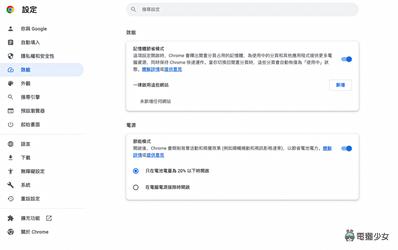
Task: Turn off the 節能模式 switch
Action: coord(346,149)
